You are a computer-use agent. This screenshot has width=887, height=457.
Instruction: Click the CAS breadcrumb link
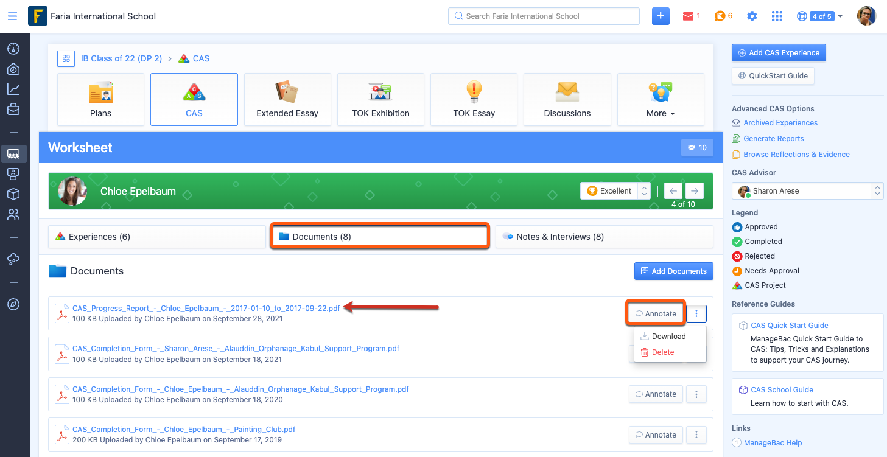[x=201, y=58]
